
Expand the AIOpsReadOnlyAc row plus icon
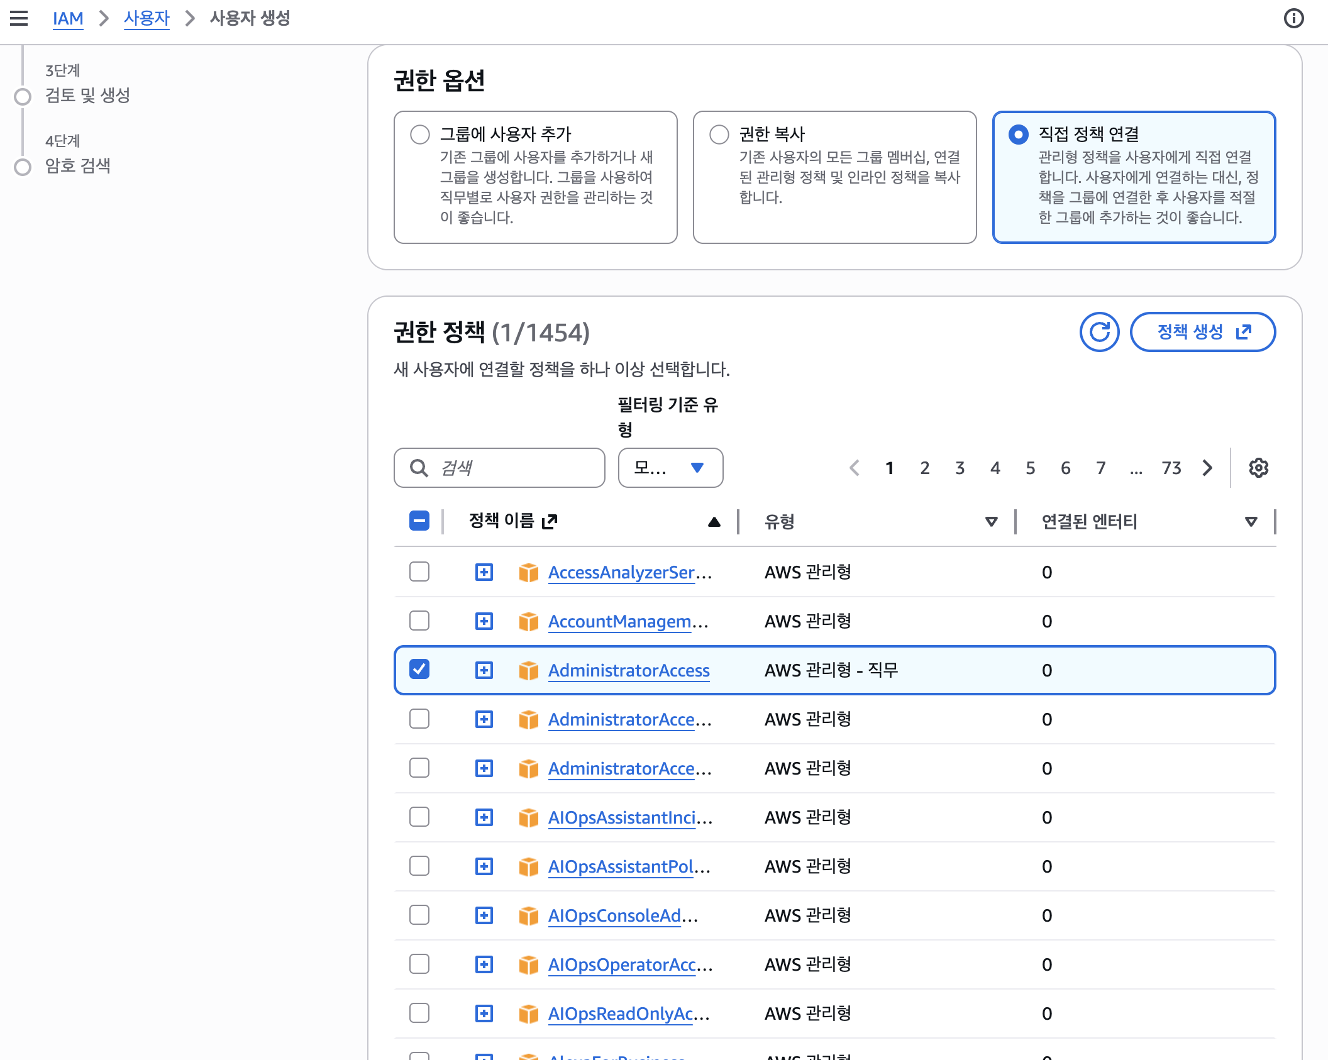(483, 1013)
